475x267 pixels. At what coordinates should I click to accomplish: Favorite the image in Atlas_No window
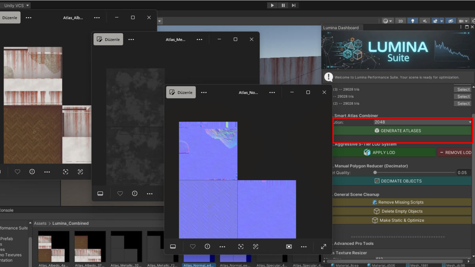coord(193,246)
